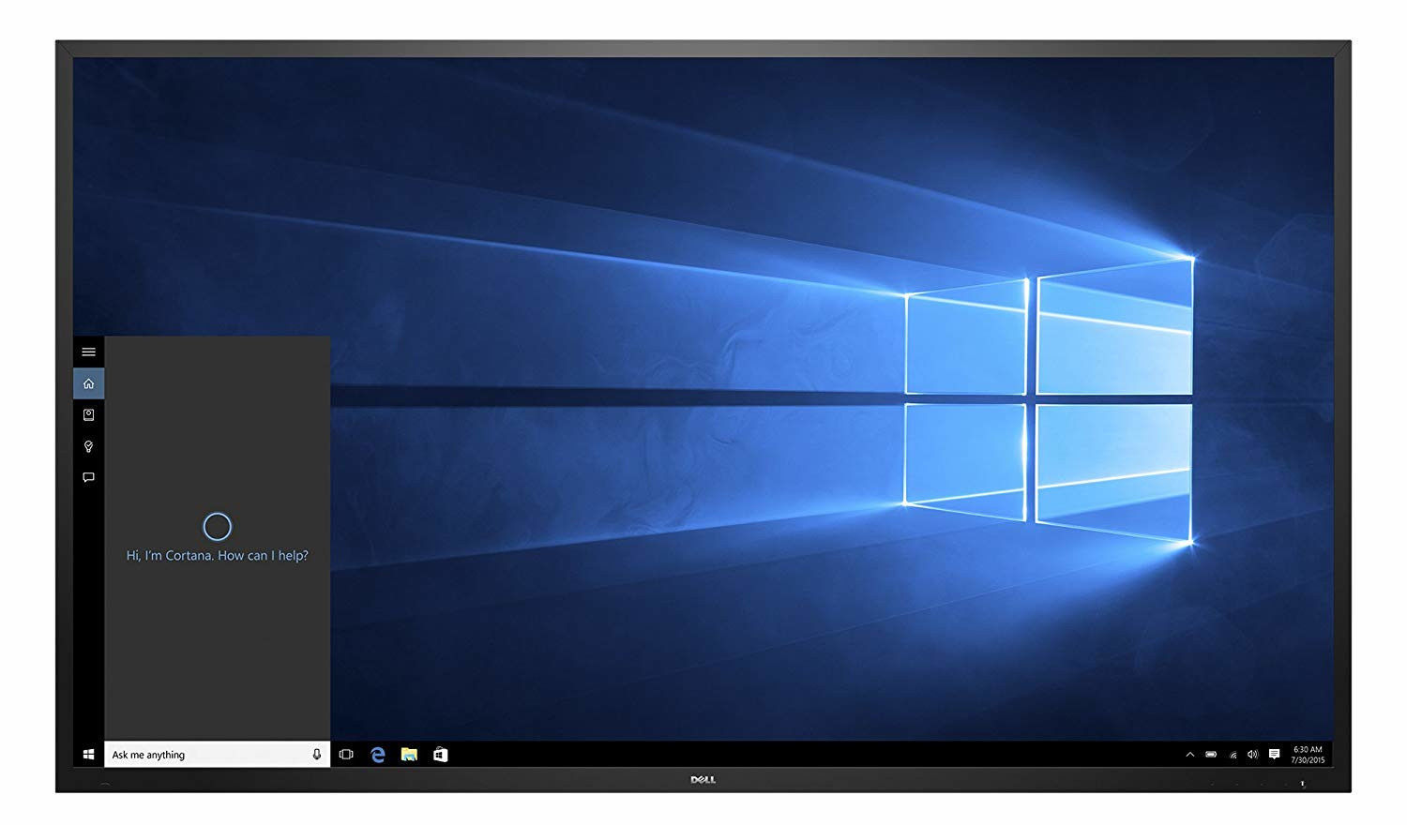Viewport: 1407px width, 825px height.
Task: Click 'Hi, I'm Cortana. How can I help?' text
Action: click(x=217, y=555)
